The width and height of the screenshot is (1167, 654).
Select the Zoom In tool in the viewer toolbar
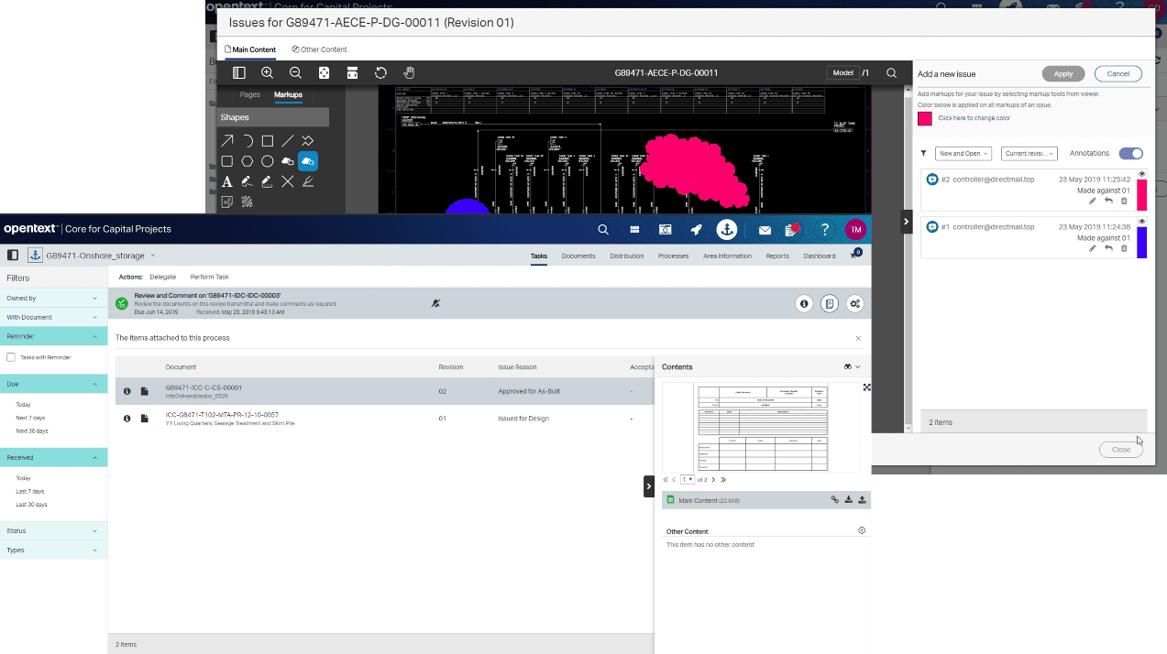point(266,72)
